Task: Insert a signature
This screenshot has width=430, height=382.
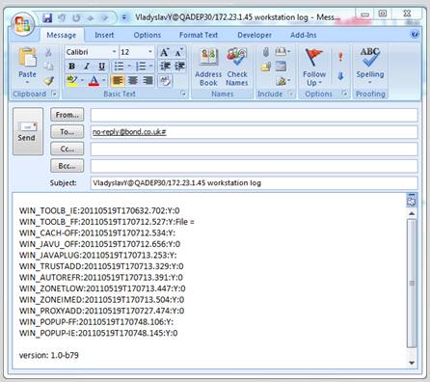Action: coord(282,81)
